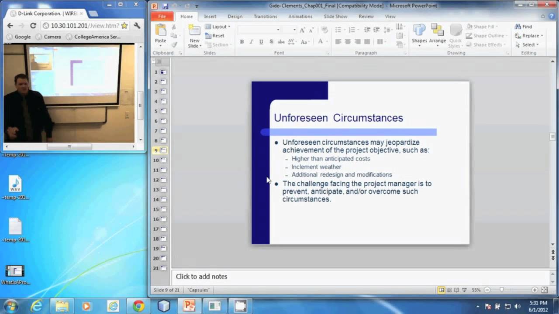The image size is (559, 314).
Task: Open Google bookmark in Chrome
Action: point(18,37)
